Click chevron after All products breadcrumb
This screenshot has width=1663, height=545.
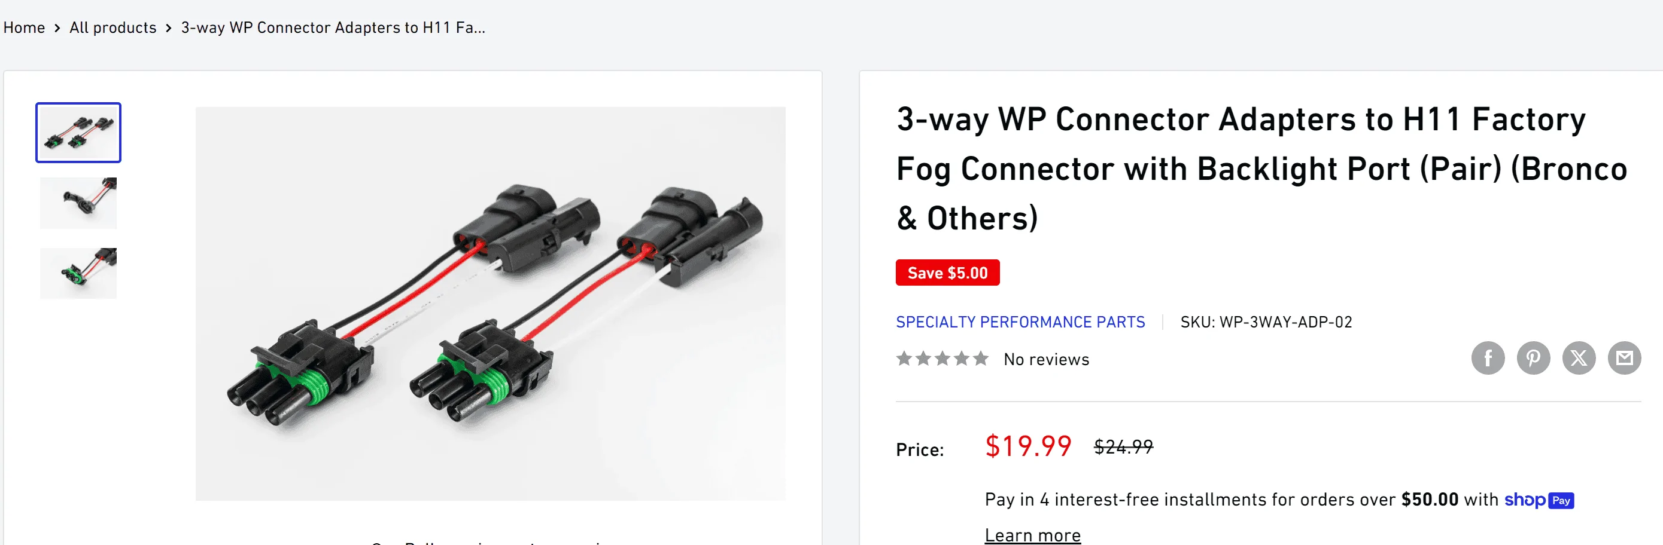pyautogui.click(x=169, y=27)
